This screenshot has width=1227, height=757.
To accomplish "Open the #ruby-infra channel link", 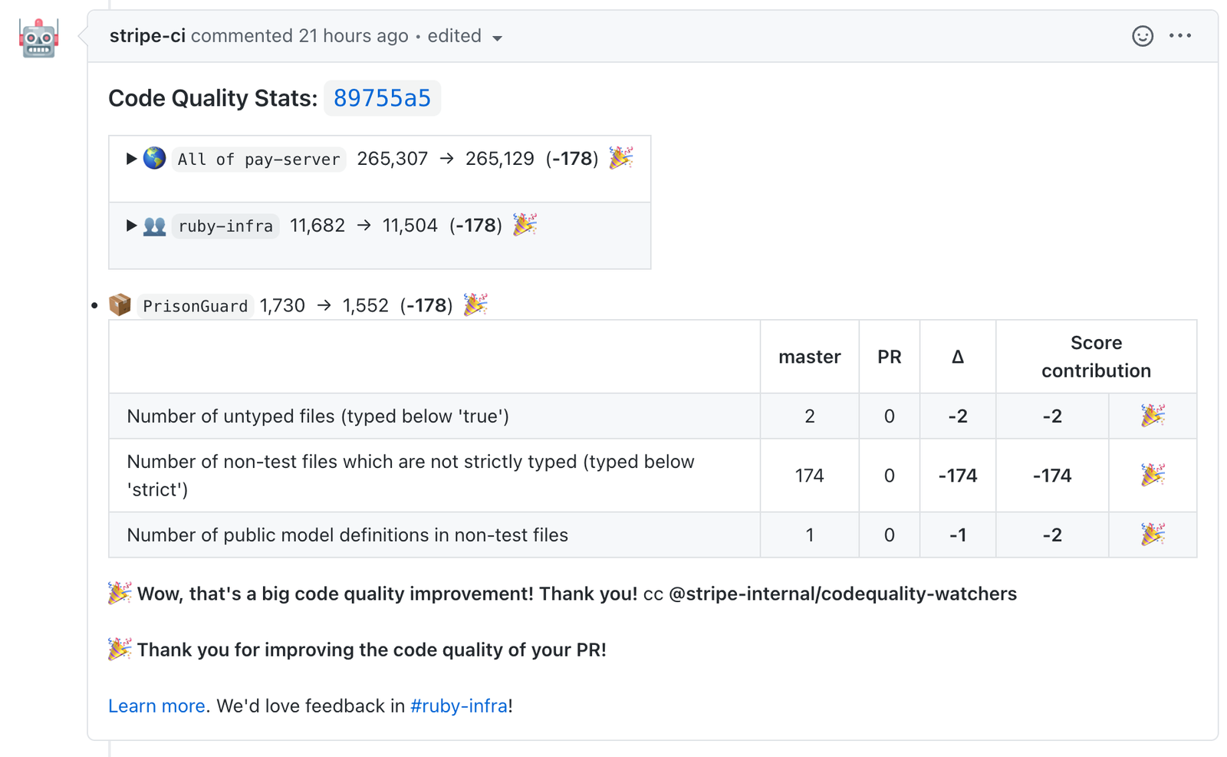I will 459,706.
